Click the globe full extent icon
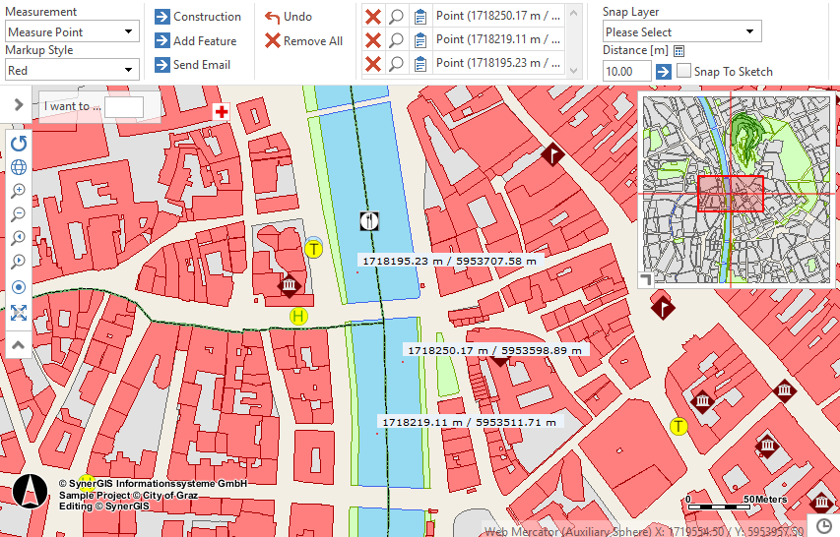Screen dimensions: 840x537 tap(18, 167)
